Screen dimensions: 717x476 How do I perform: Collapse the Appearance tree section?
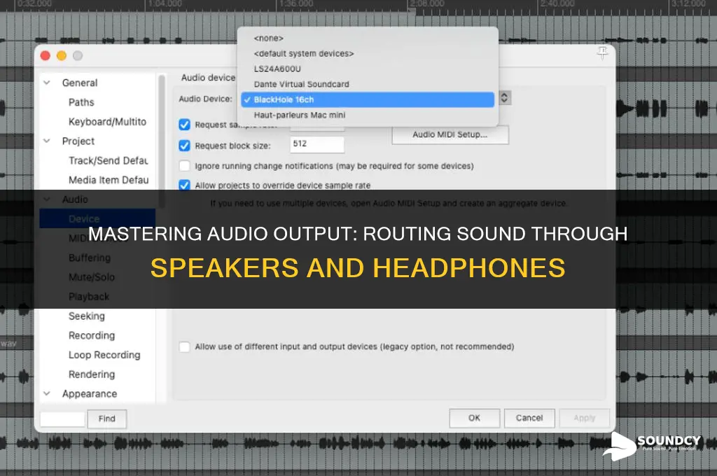click(x=47, y=393)
